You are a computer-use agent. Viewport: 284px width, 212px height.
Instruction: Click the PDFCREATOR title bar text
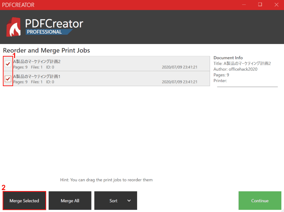point(18,5)
